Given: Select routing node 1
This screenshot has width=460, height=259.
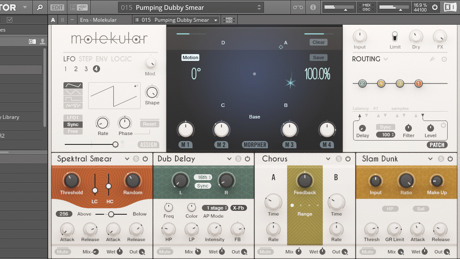Looking at the screenshot, I should [418, 83].
